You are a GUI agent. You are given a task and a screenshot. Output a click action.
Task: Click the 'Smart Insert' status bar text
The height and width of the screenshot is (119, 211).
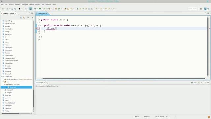[159, 117]
